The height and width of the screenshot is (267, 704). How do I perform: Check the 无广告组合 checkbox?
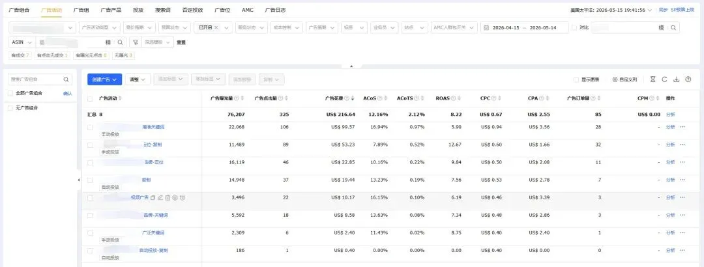click(x=11, y=107)
